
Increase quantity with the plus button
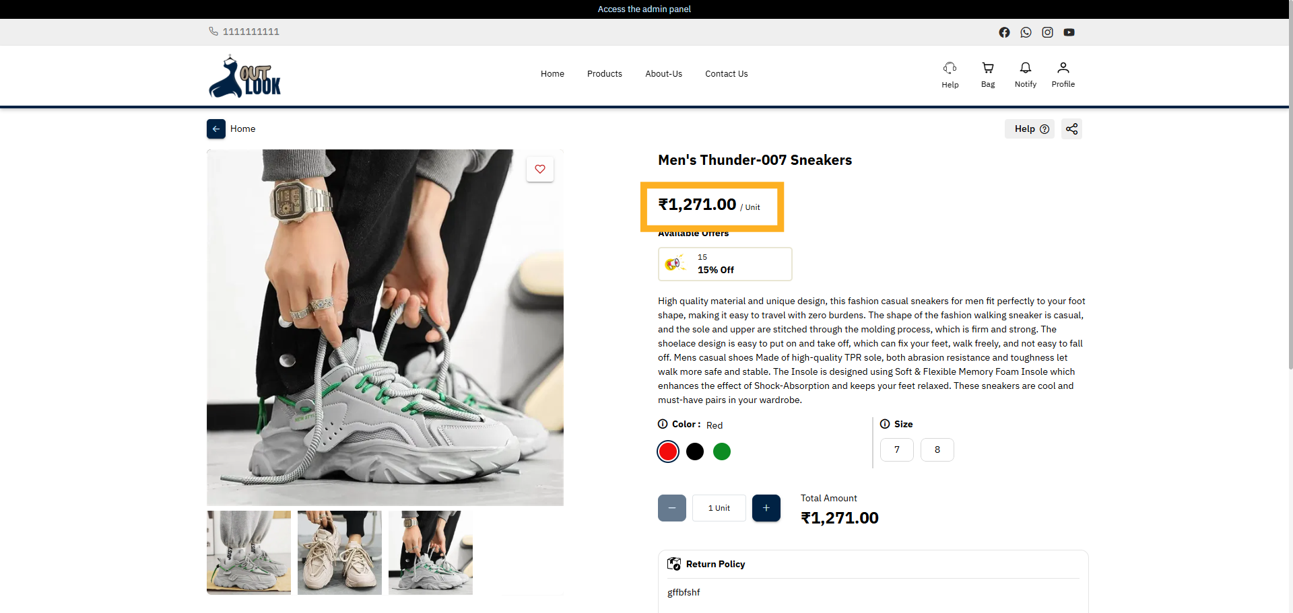766,508
